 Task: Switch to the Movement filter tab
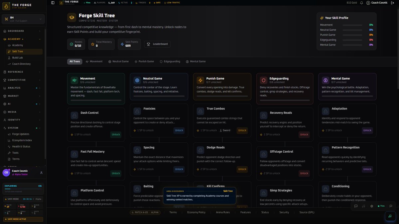tap(94, 61)
